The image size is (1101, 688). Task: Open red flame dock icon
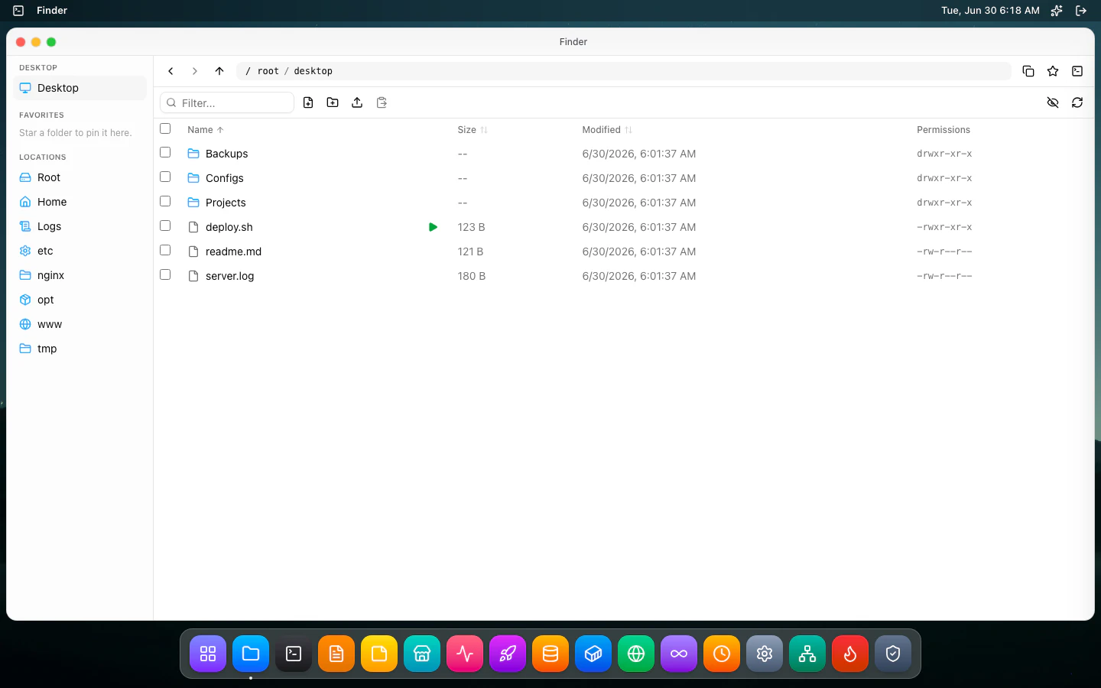click(850, 654)
